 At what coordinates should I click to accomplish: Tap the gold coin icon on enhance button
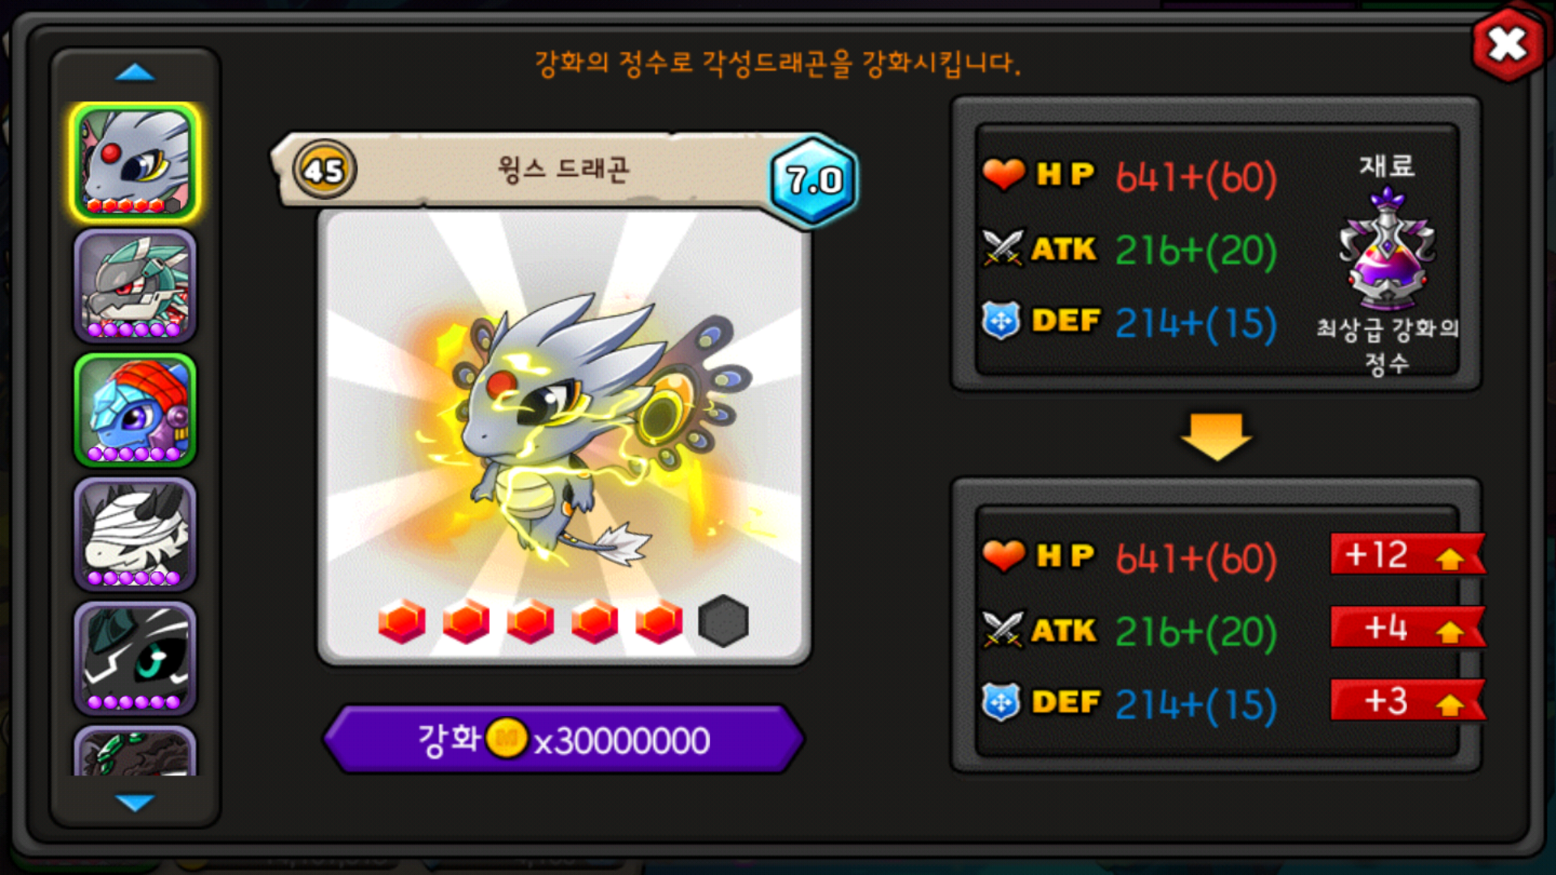[x=507, y=739]
